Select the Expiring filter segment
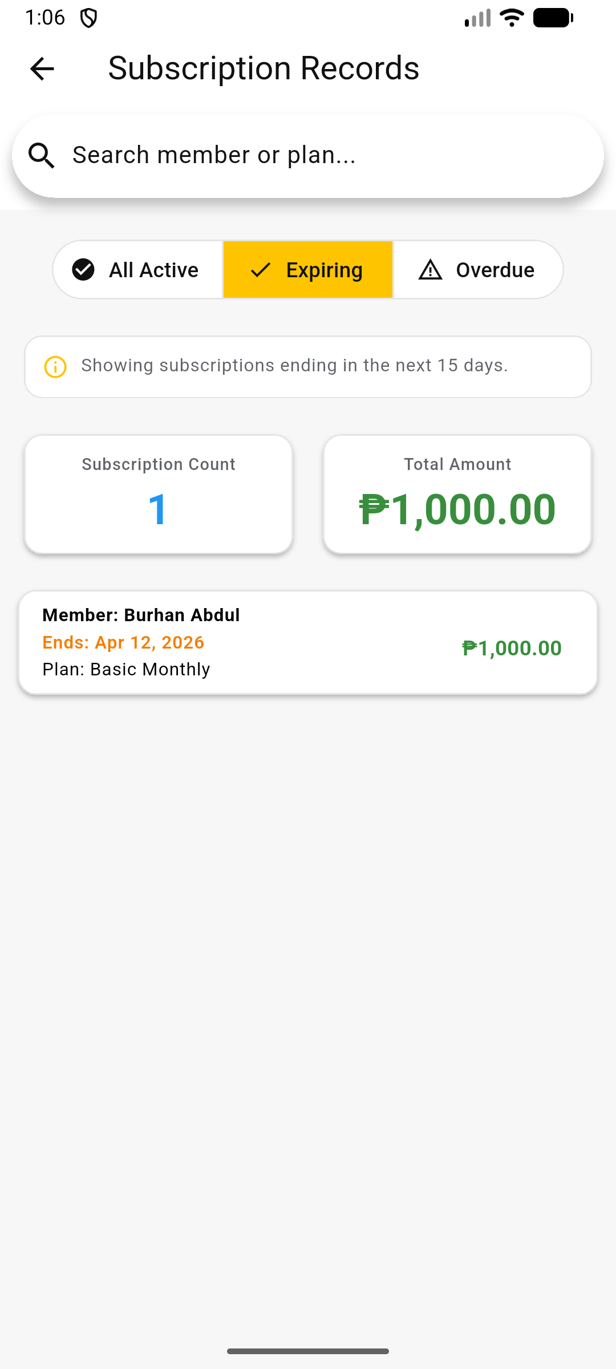The width and height of the screenshot is (616, 1369). click(x=308, y=270)
